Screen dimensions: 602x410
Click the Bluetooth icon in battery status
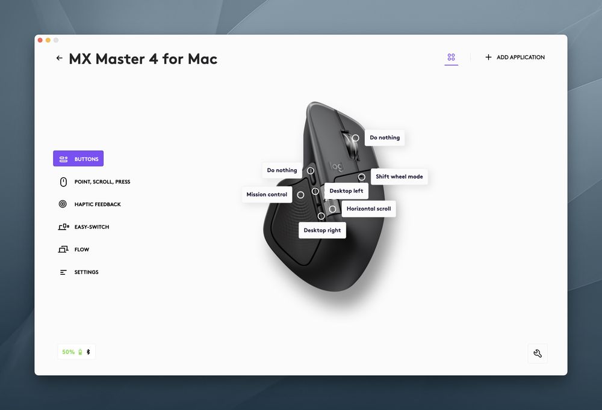(x=88, y=352)
